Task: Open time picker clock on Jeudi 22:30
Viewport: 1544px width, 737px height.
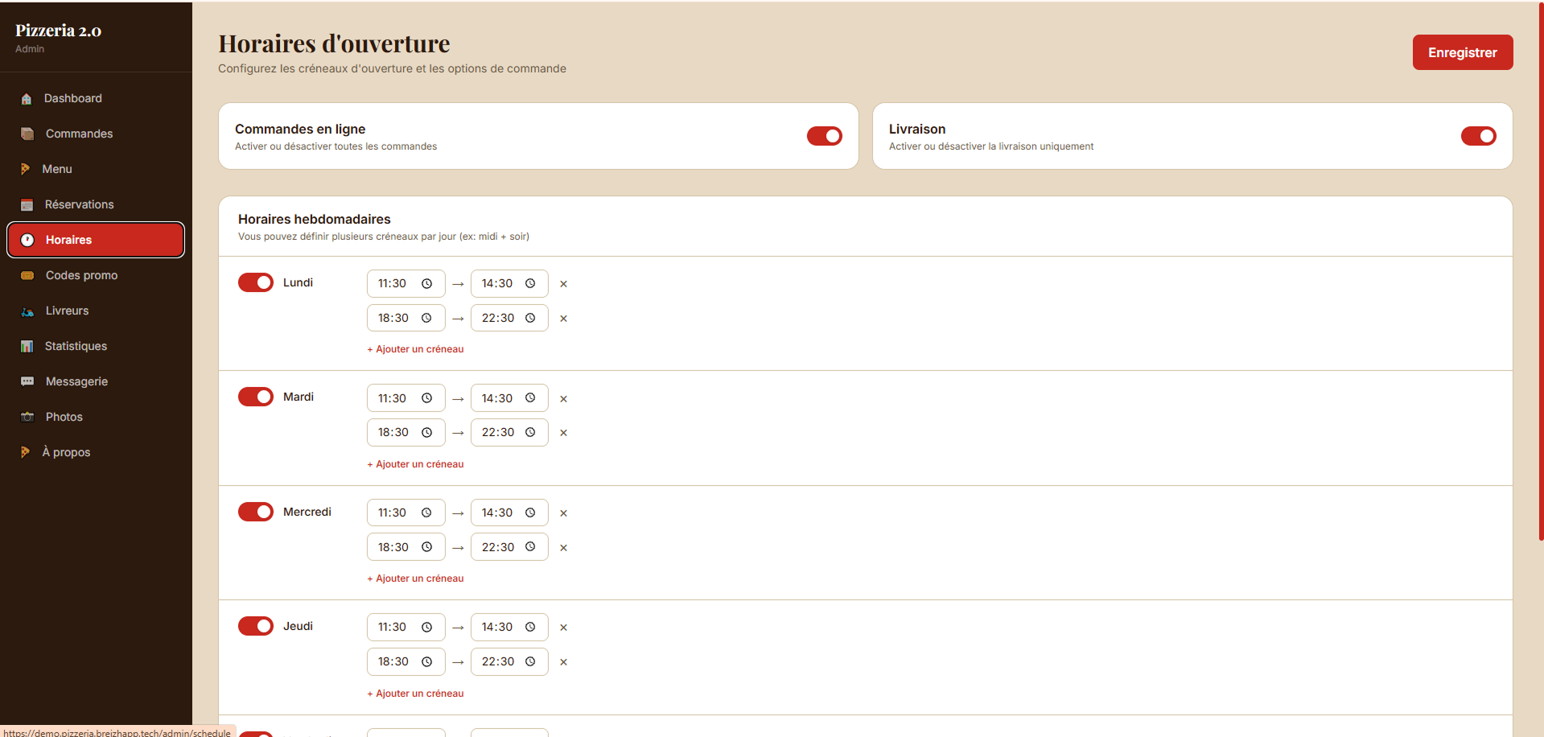Action: tap(530, 662)
